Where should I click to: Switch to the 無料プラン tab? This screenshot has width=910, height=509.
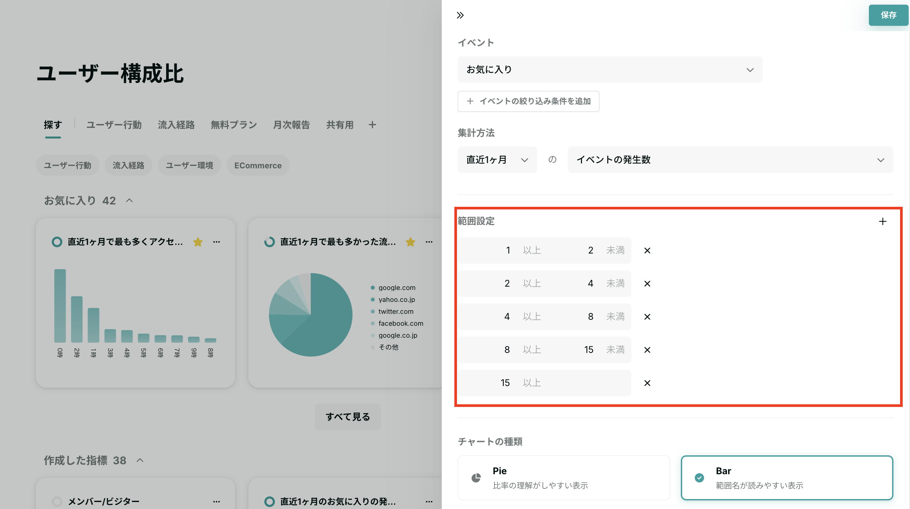click(233, 125)
